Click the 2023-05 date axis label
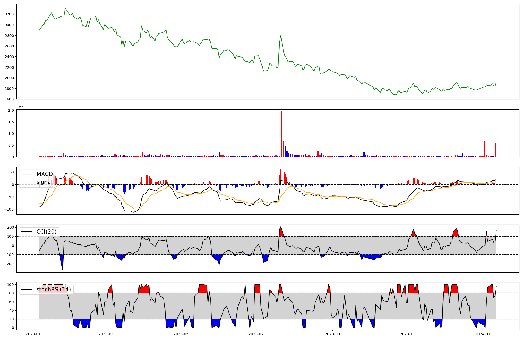The image size is (523, 340). click(181, 334)
